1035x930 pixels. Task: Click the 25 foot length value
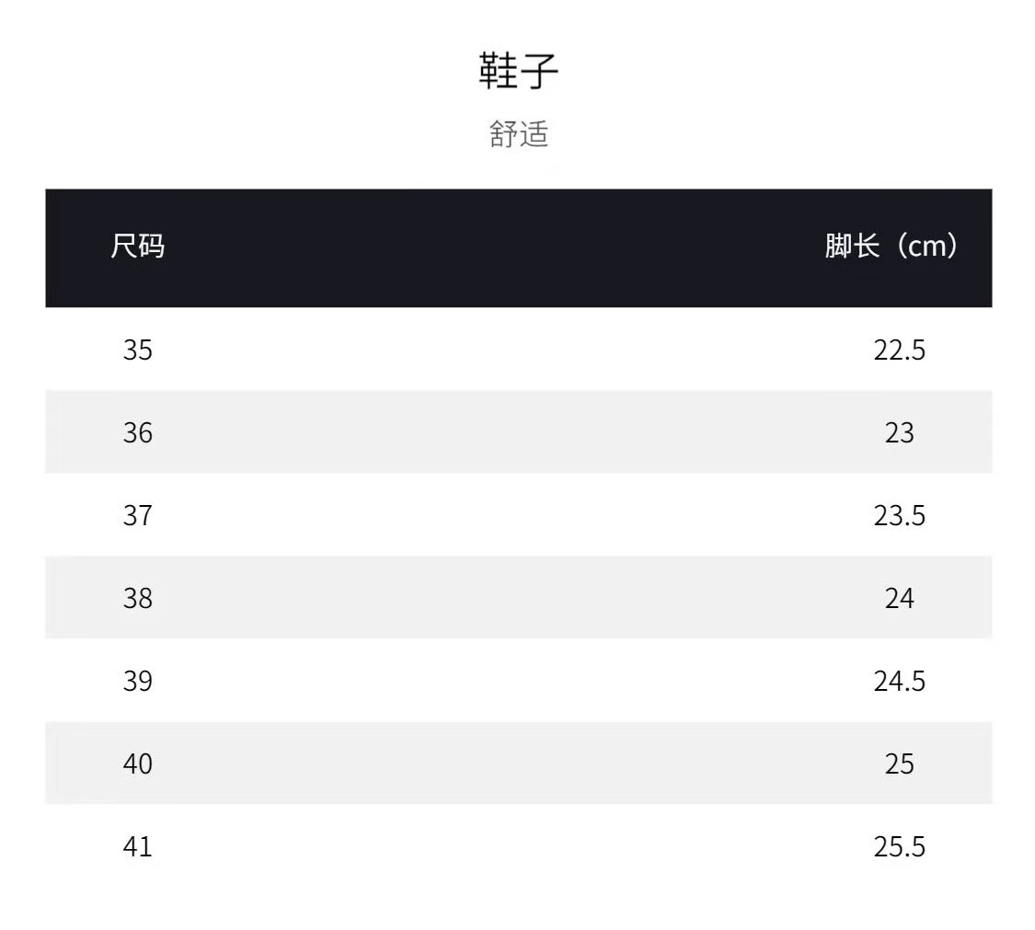click(899, 764)
